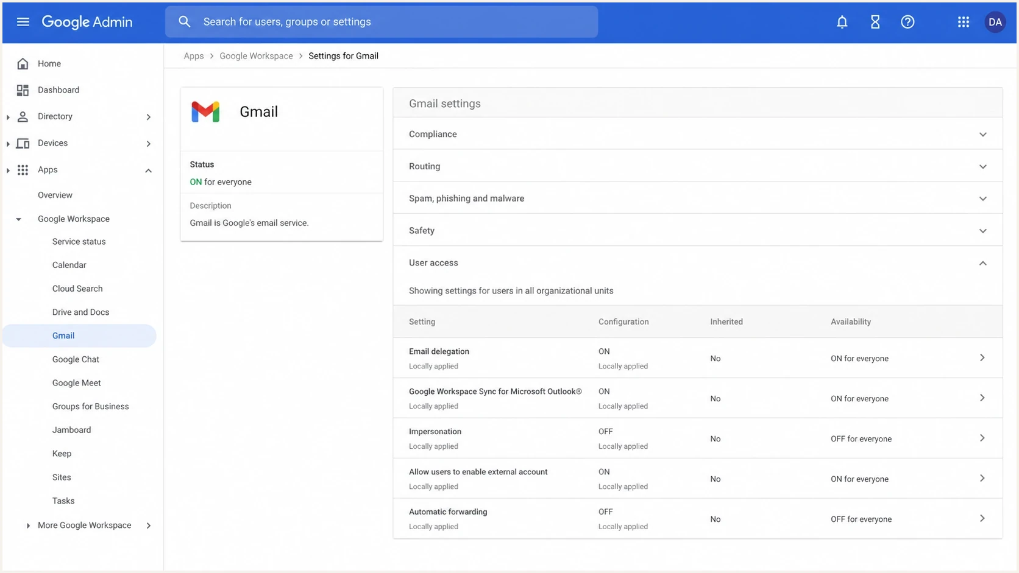Image resolution: width=1019 pixels, height=573 pixels.
Task: Click the Automatic forwarding setting name
Action: [x=448, y=512]
